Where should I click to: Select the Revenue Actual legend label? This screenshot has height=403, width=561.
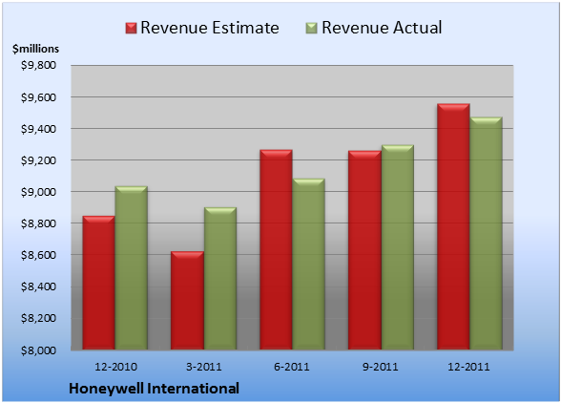pos(382,28)
